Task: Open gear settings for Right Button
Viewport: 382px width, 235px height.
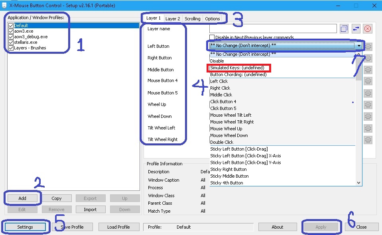Action: coord(368,58)
